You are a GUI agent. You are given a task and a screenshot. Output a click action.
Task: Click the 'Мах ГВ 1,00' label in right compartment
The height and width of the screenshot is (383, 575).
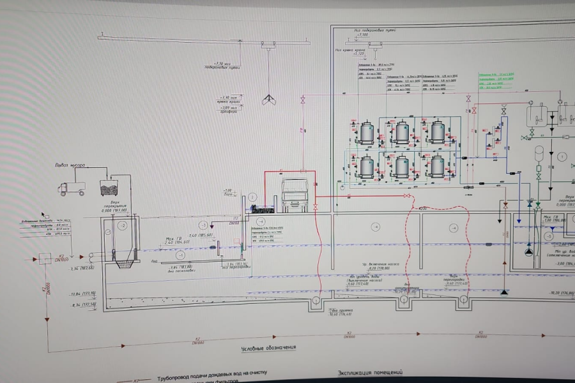click(554, 219)
